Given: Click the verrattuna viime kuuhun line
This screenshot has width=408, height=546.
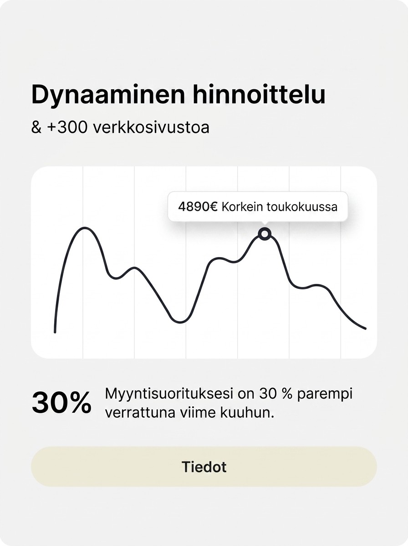Looking at the screenshot, I should (189, 414).
